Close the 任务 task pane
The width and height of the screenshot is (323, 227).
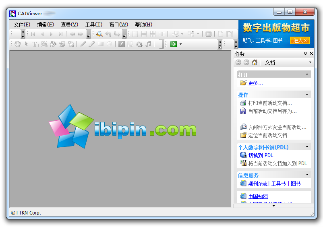(311, 54)
